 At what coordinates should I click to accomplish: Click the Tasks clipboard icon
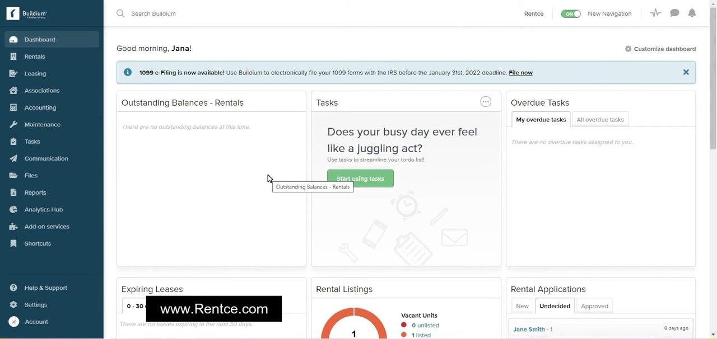13,142
